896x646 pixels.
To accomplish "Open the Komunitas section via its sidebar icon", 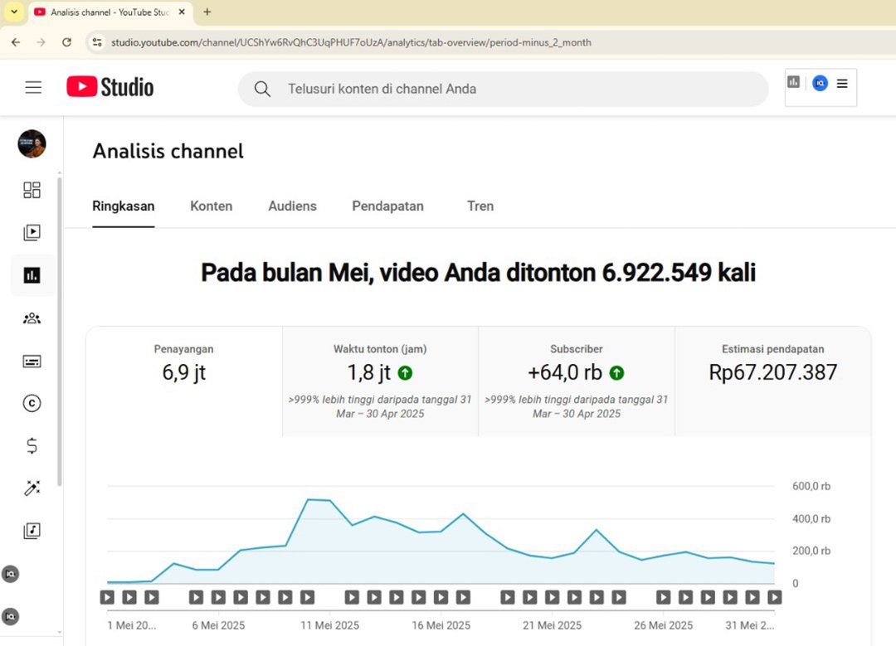I will (x=32, y=318).
